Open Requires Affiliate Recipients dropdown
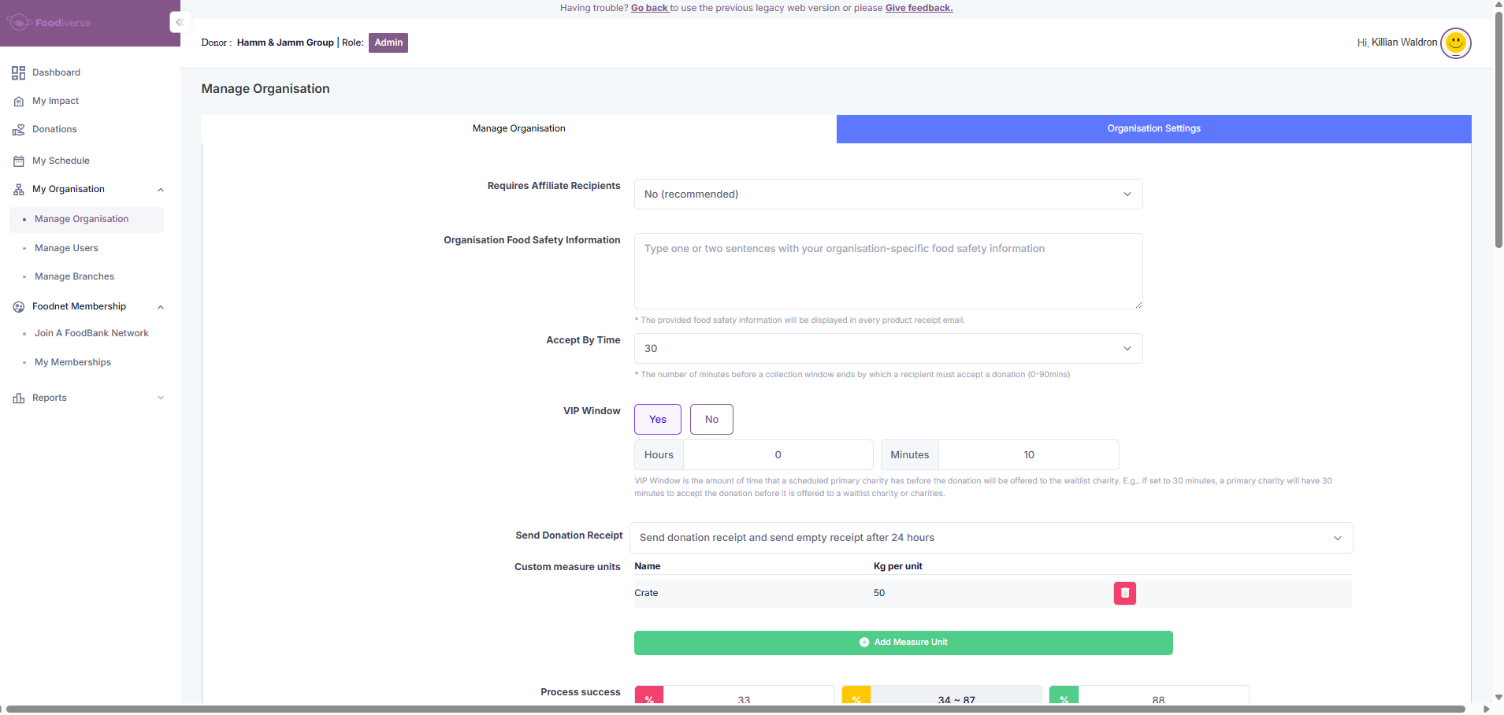The width and height of the screenshot is (1504, 715). click(888, 194)
